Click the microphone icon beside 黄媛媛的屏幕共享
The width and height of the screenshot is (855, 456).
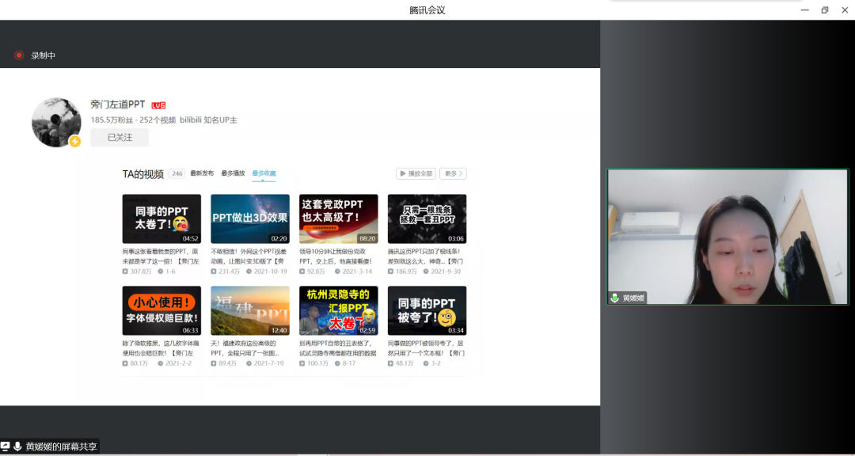[17, 446]
